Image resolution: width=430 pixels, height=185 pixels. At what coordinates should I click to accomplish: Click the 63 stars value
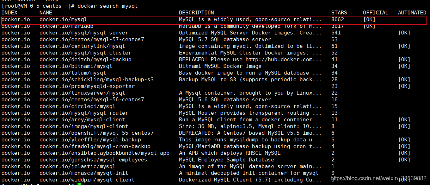click(334, 39)
